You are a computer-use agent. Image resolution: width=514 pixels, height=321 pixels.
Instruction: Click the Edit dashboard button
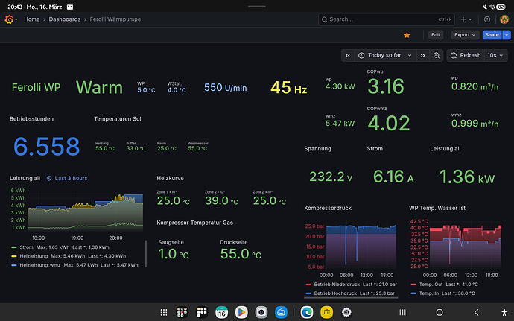click(436, 35)
